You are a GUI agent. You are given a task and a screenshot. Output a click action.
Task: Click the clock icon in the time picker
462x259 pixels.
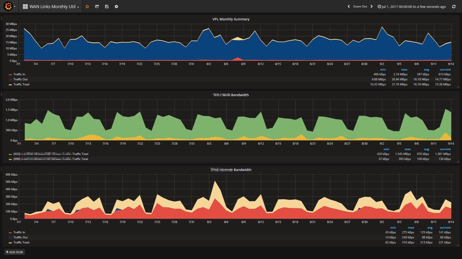[x=379, y=7]
